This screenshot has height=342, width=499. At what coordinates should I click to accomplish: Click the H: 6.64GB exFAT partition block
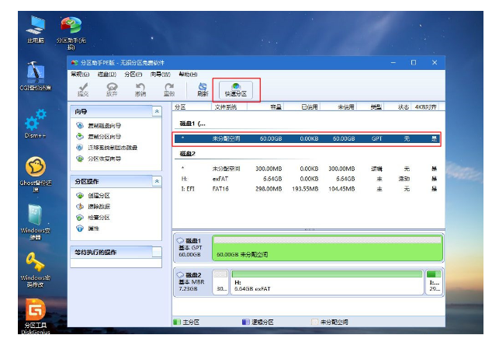tap(327, 282)
